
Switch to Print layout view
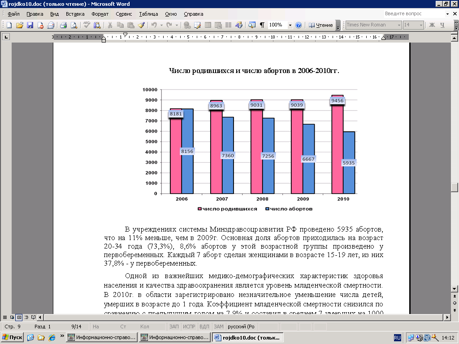19,317
